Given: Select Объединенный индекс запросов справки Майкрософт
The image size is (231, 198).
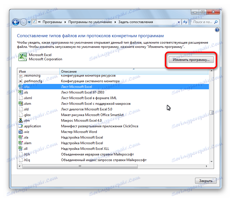Looking at the screenshot, I should (104, 160).
